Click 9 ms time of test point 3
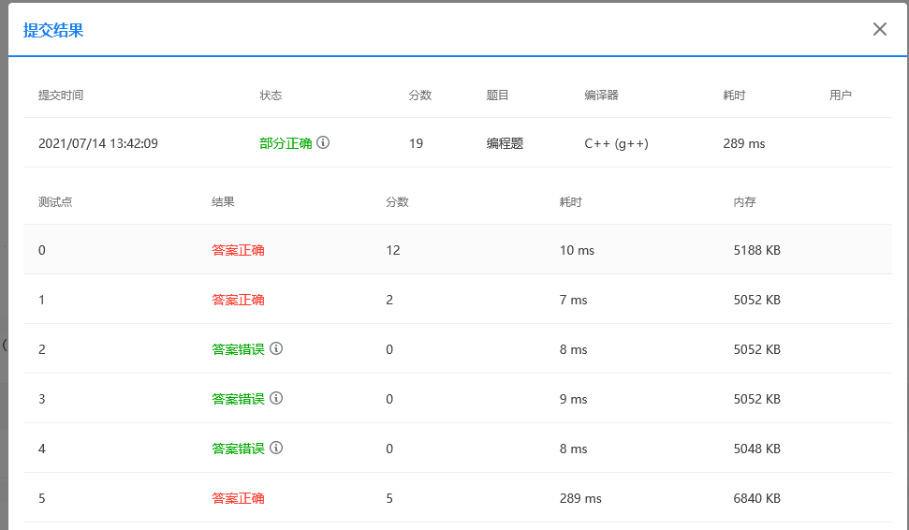909x530 pixels. [x=573, y=399]
